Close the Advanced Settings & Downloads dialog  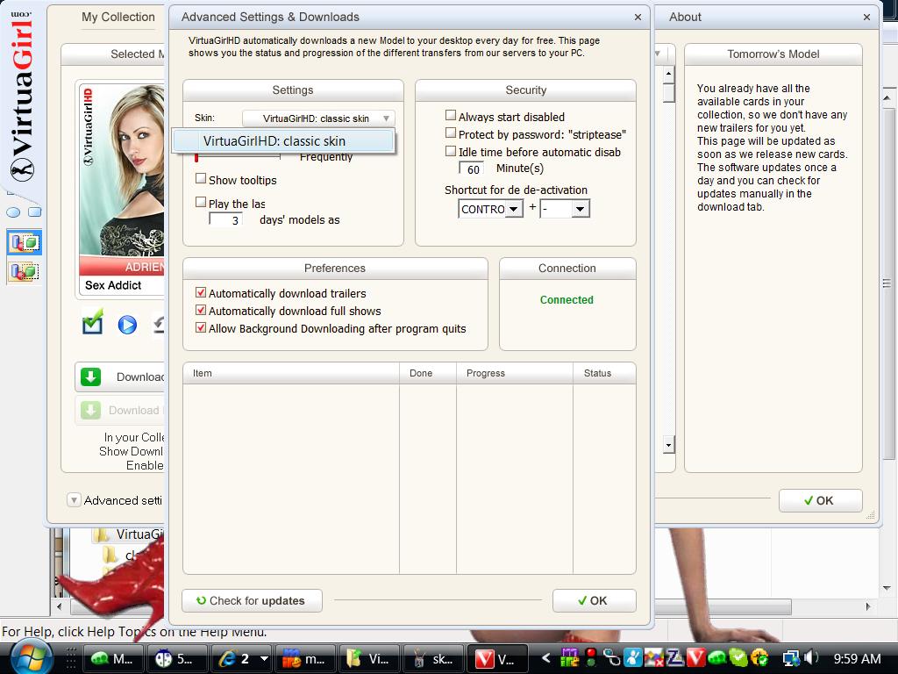point(638,18)
